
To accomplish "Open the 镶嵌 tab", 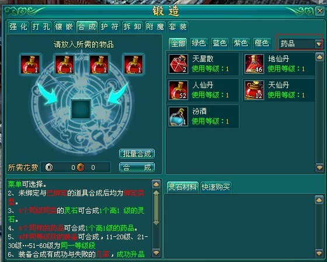I will click(x=64, y=27).
